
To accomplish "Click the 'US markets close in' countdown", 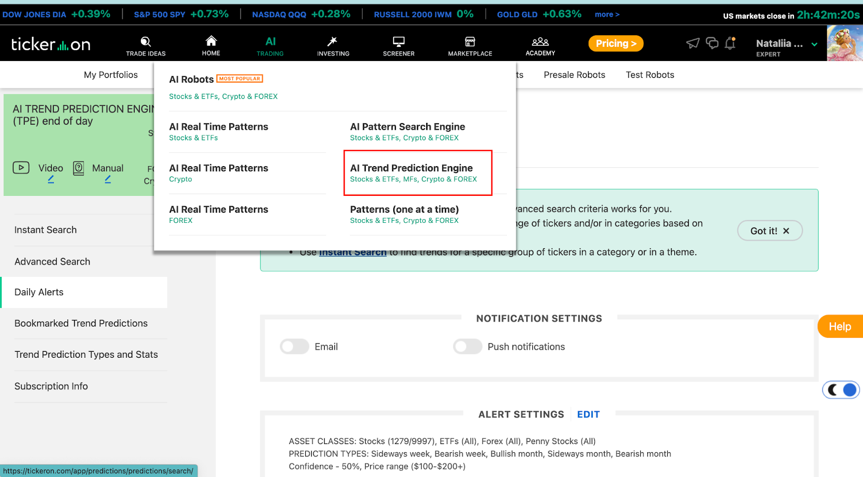I will click(x=791, y=15).
